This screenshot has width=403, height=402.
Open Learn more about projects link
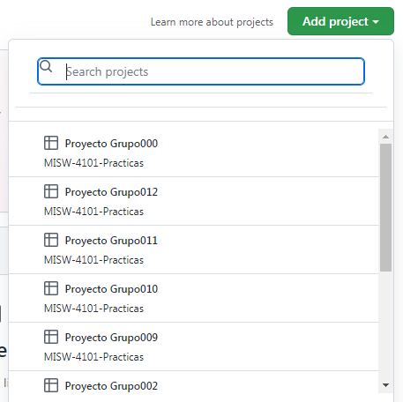(x=212, y=22)
